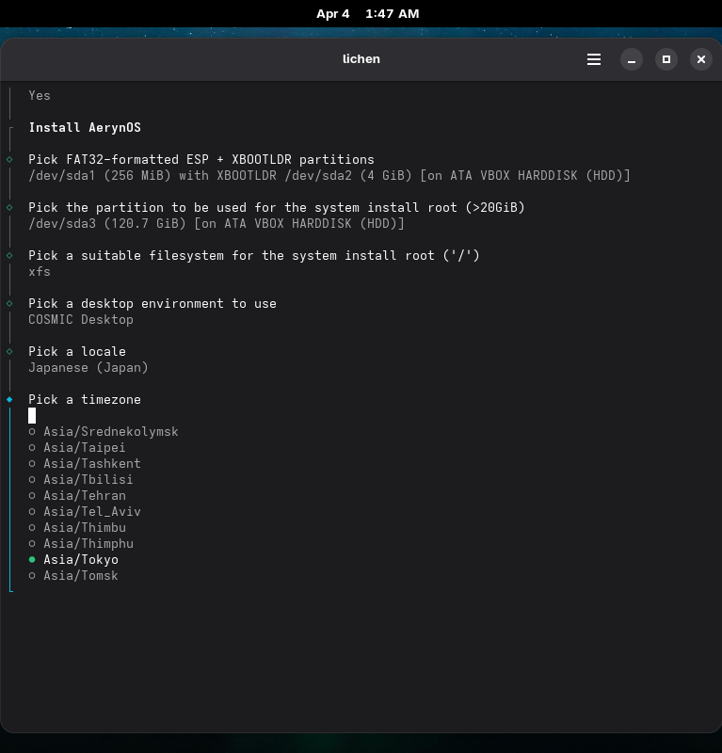Select Asia/Tokyo timezone radio option
Image resolution: width=722 pixels, height=753 pixels.
[80, 559]
